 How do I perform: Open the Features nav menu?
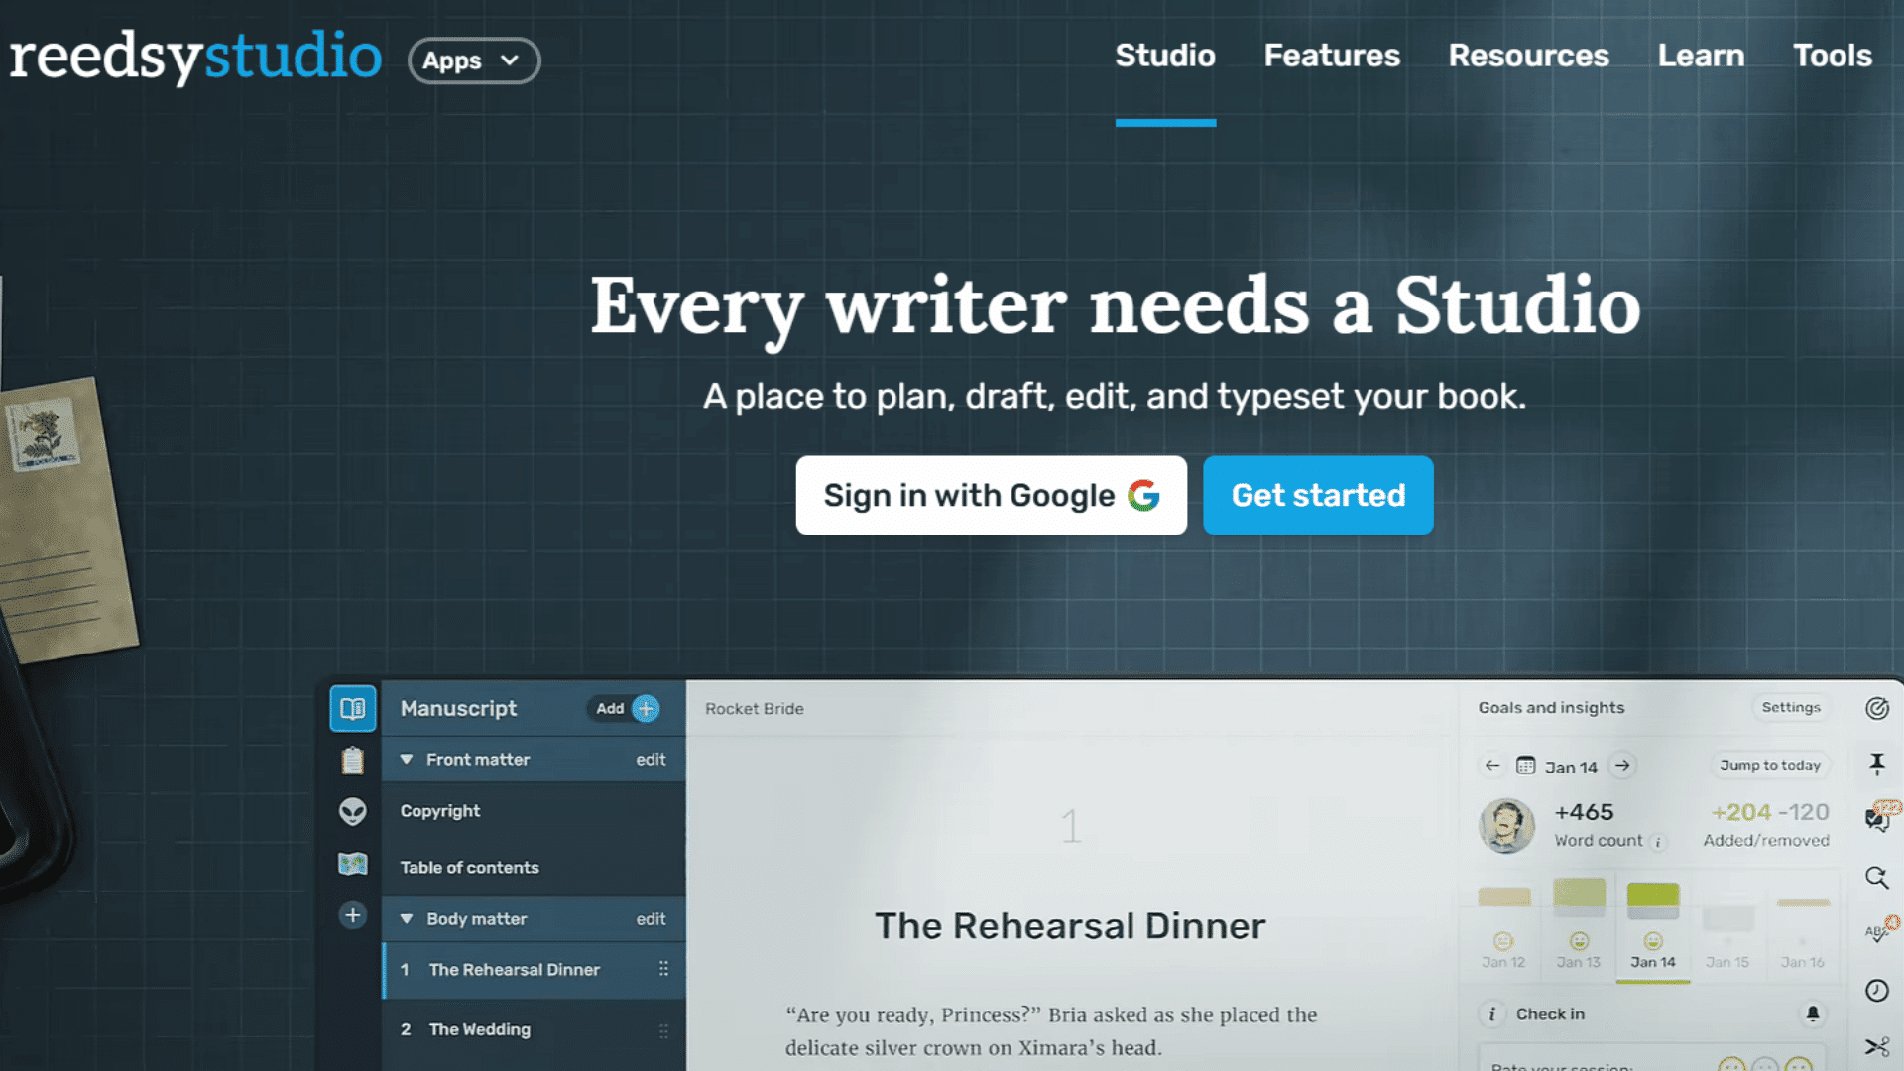point(1332,56)
